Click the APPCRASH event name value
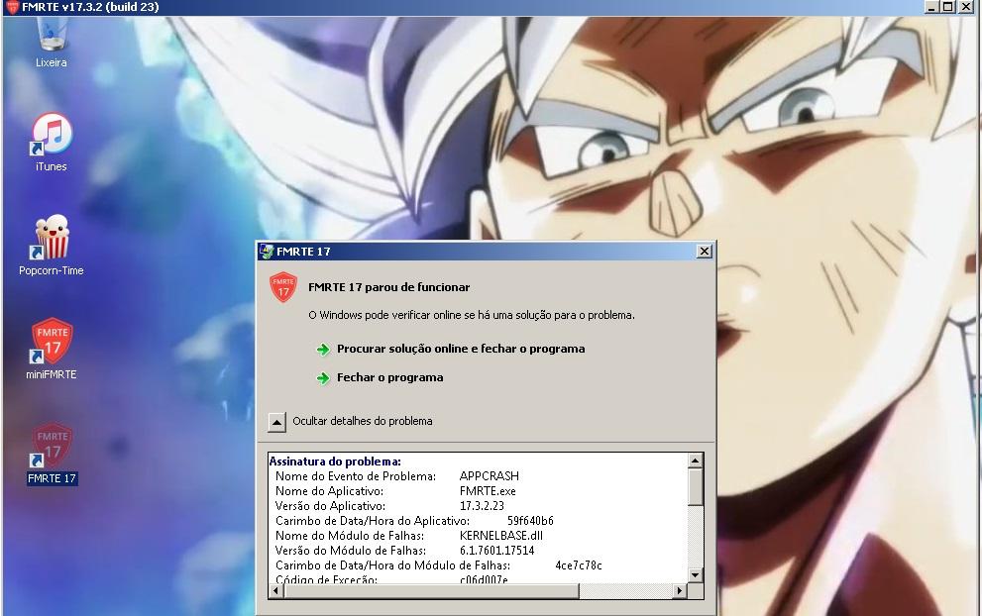Screen dimensions: 982x616 tap(490, 476)
